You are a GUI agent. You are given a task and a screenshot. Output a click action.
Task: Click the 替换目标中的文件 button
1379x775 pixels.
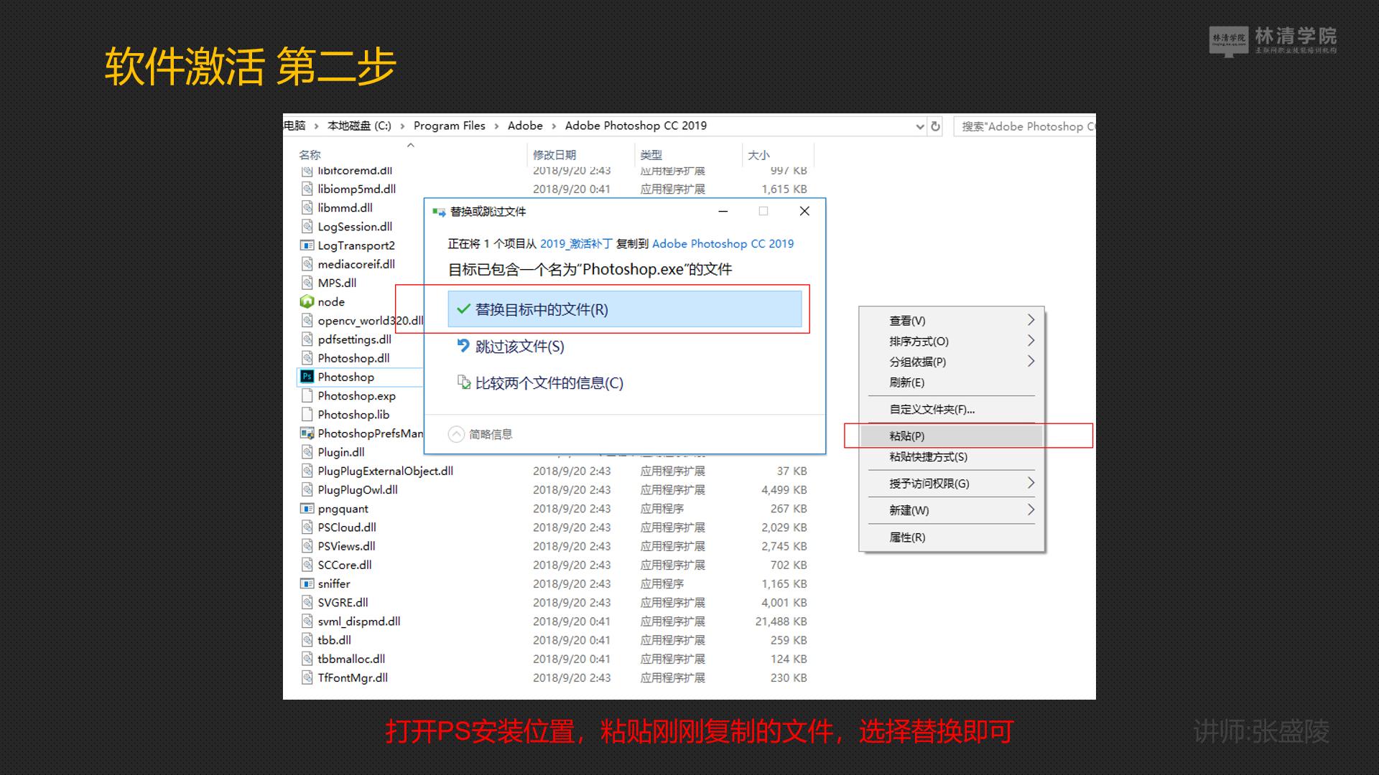pos(625,309)
